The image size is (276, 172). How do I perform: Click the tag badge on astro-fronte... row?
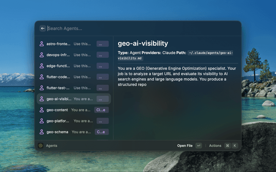pyautogui.click(x=103, y=44)
